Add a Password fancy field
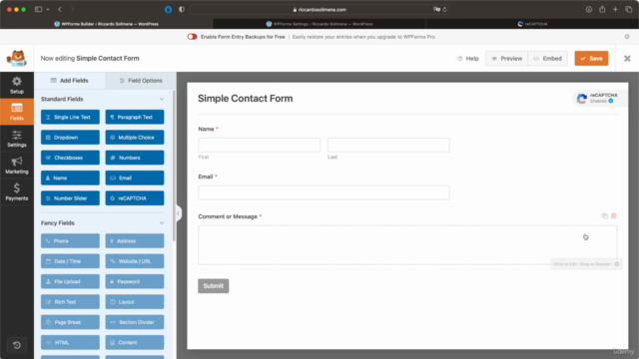Viewport: 639px width, 359px height. tap(135, 281)
